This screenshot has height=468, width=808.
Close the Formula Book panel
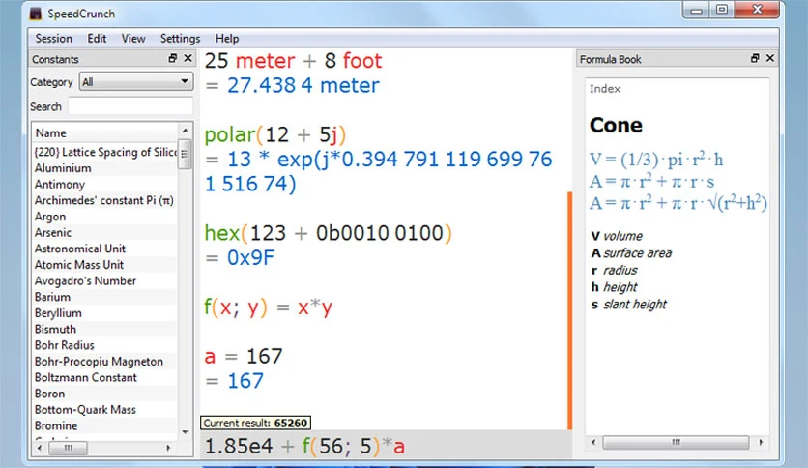pos(770,58)
